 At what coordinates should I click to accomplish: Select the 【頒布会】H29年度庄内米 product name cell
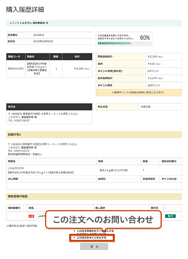38,68
